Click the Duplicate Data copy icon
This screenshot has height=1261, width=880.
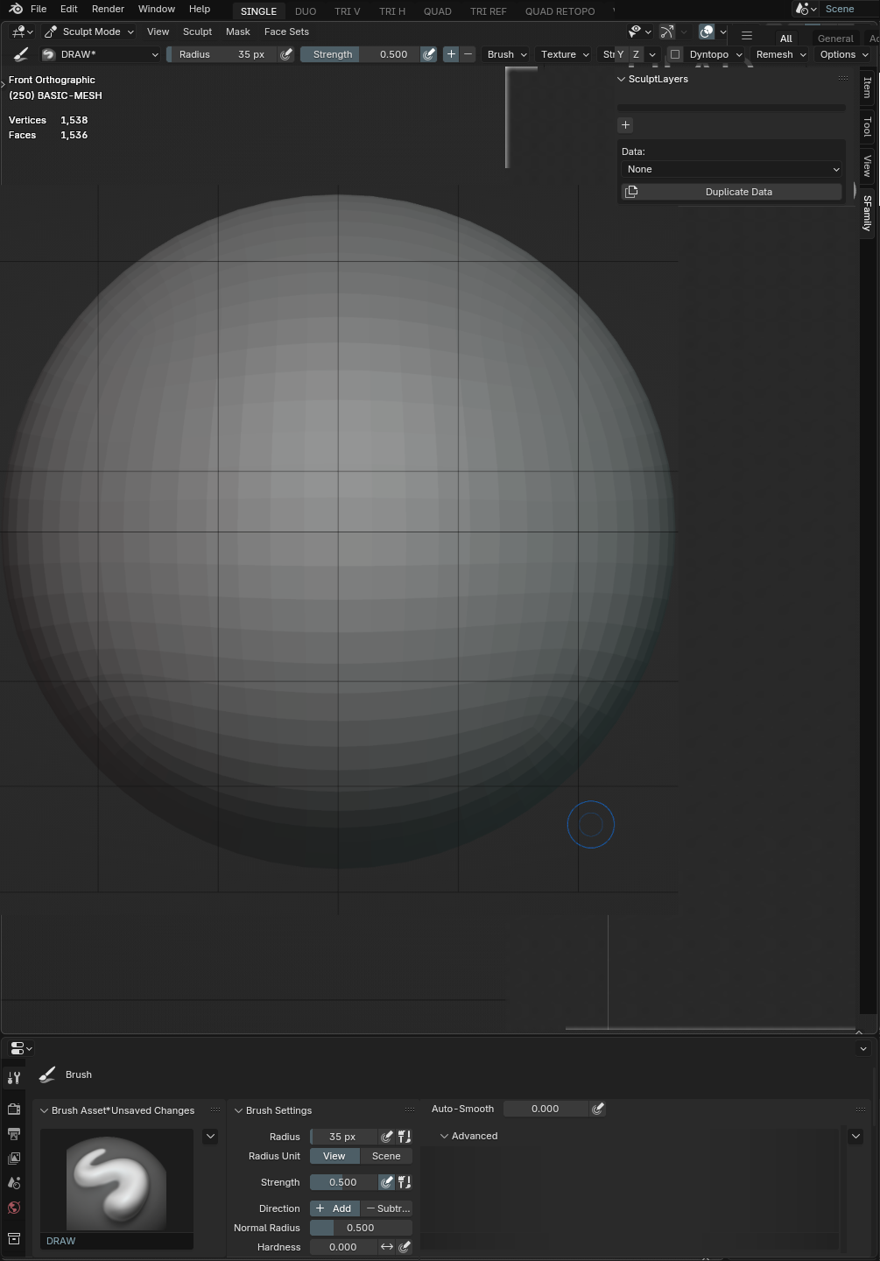pyautogui.click(x=631, y=192)
